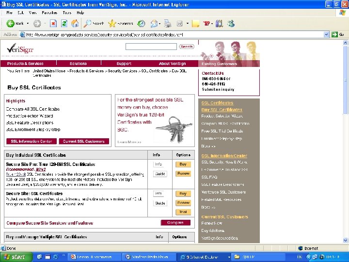Click the Back arrow toolbar icon
The height and width of the screenshot is (262, 349).
[10, 23]
